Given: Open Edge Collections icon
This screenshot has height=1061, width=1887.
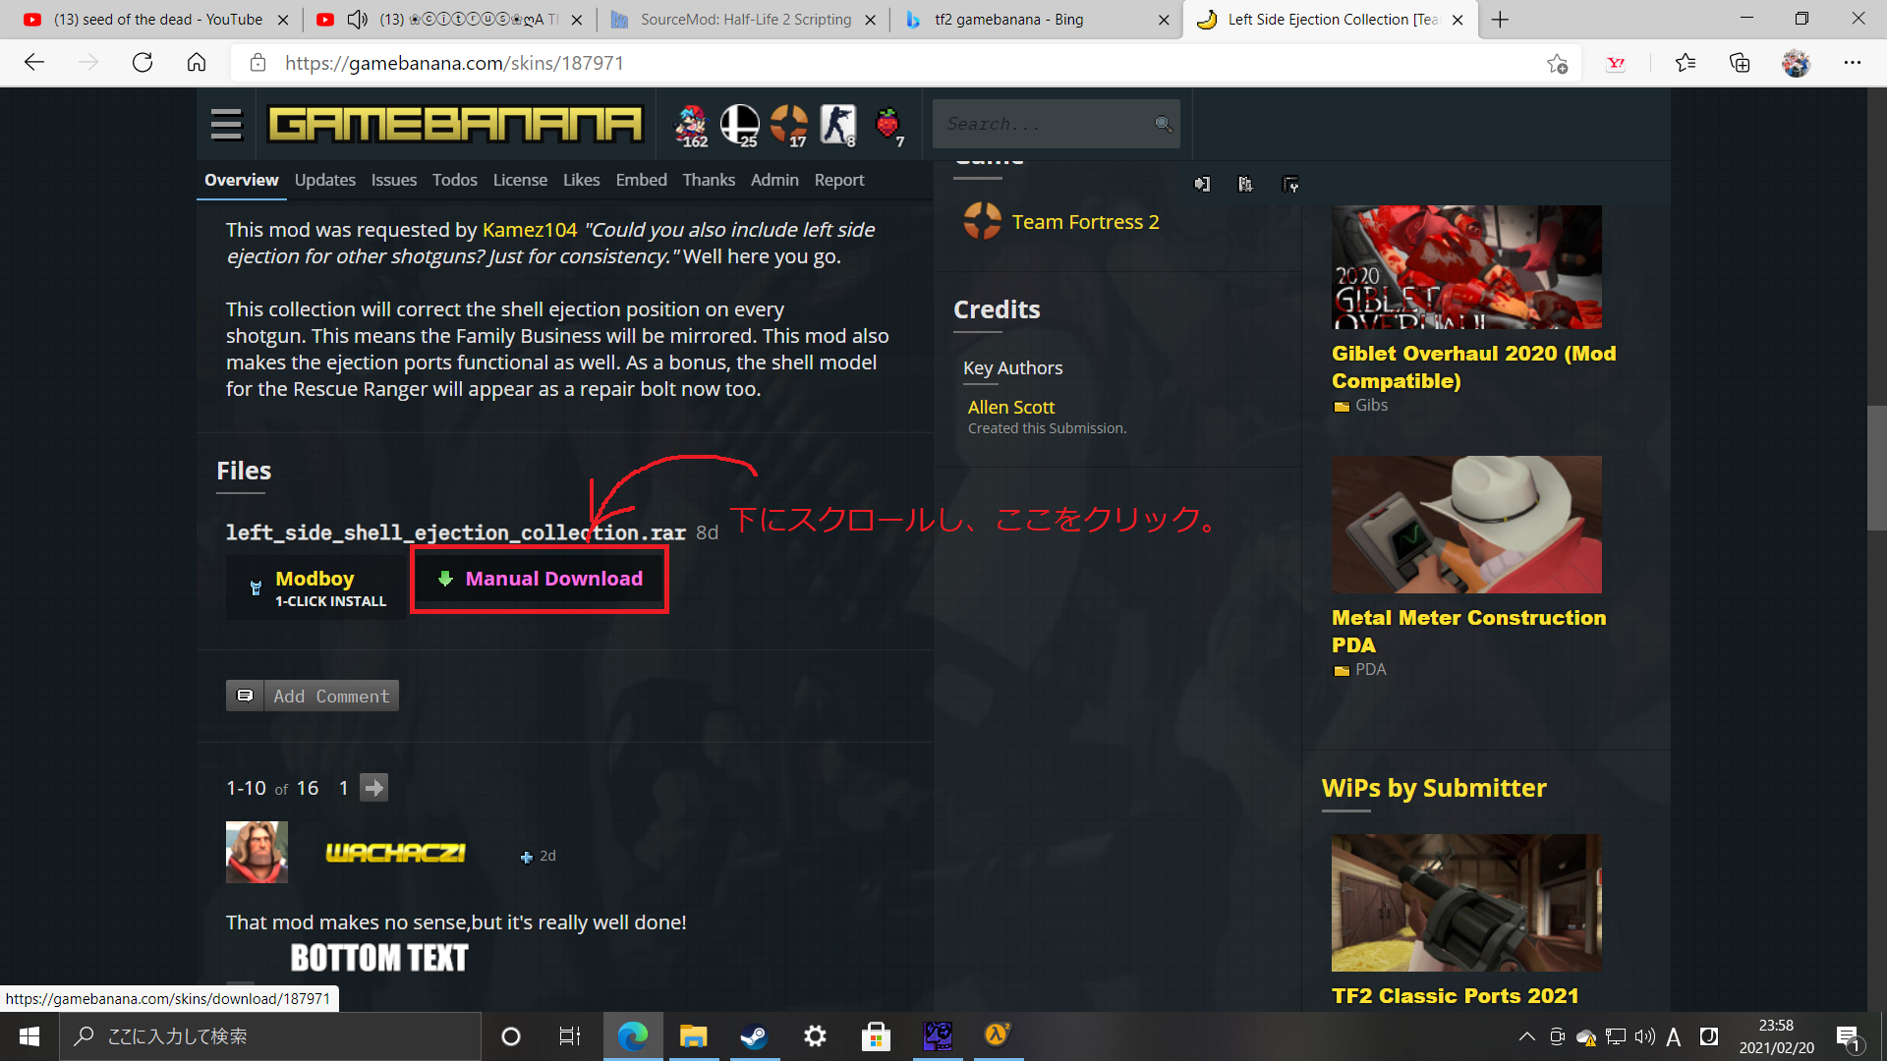Looking at the screenshot, I should (x=1740, y=63).
